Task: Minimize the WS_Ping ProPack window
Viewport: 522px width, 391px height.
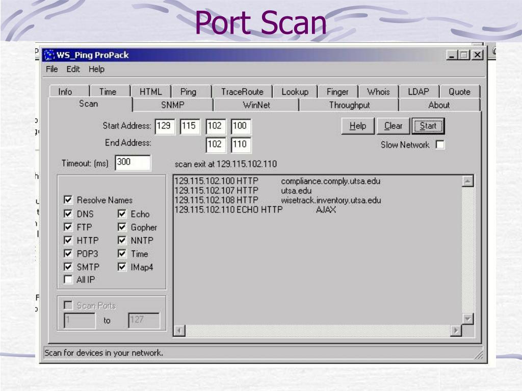Action: coord(452,55)
